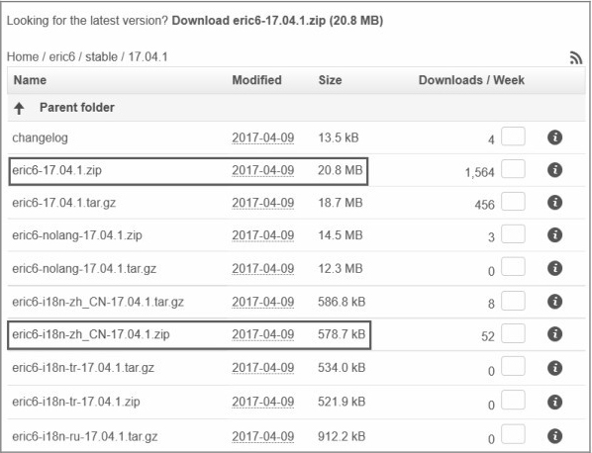592x453 pixels.
Task: Sort files by Size column header
Action: (330, 80)
